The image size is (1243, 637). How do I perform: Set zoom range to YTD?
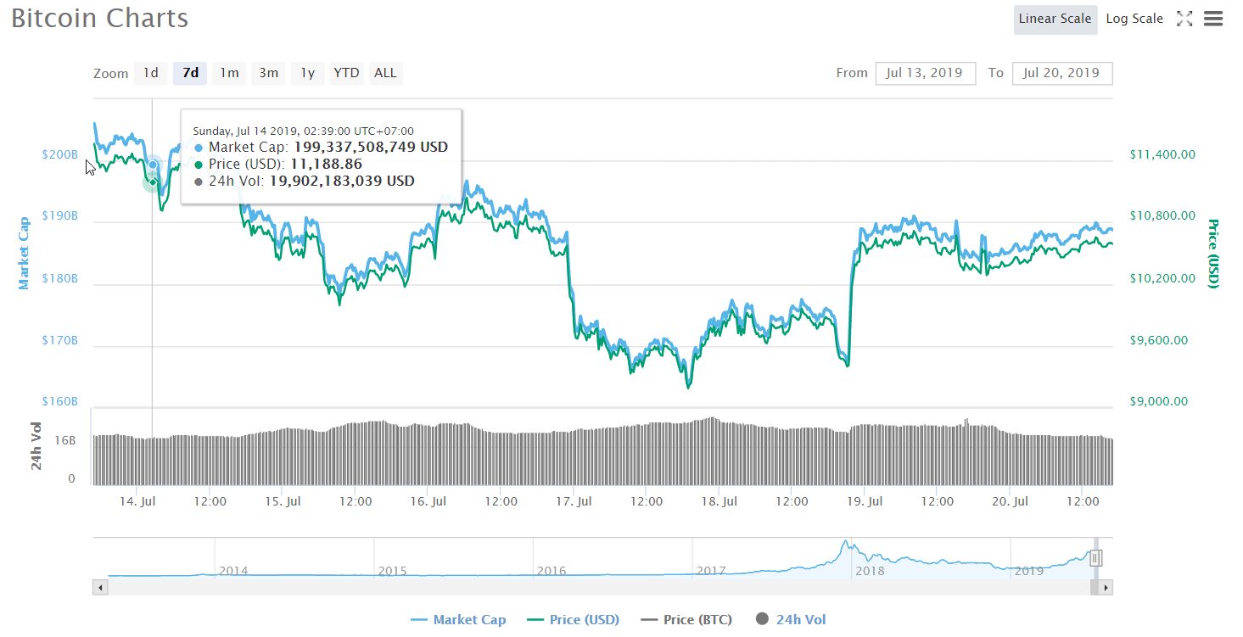click(x=346, y=73)
